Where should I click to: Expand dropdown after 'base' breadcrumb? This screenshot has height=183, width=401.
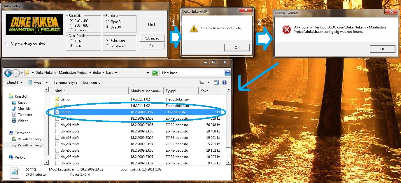[116, 73]
